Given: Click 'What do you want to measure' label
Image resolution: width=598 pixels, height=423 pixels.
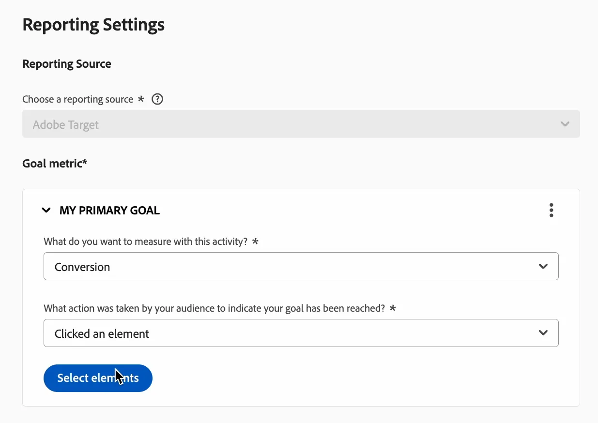Looking at the screenshot, I should point(146,241).
